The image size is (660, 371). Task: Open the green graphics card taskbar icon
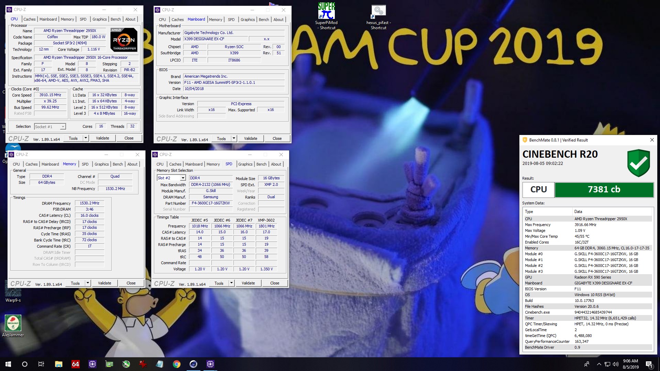109,364
